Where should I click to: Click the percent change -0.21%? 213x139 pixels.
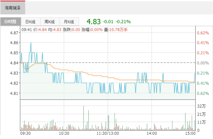pyautogui.click(x=123, y=22)
